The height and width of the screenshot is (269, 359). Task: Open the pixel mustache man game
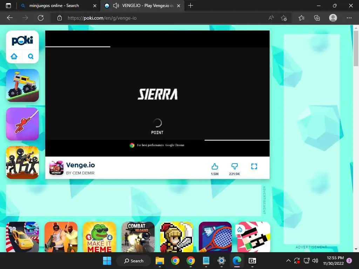254,237
